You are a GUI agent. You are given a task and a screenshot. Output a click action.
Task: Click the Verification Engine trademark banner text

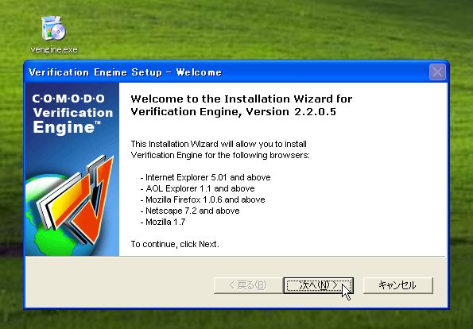tap(72, 120)
